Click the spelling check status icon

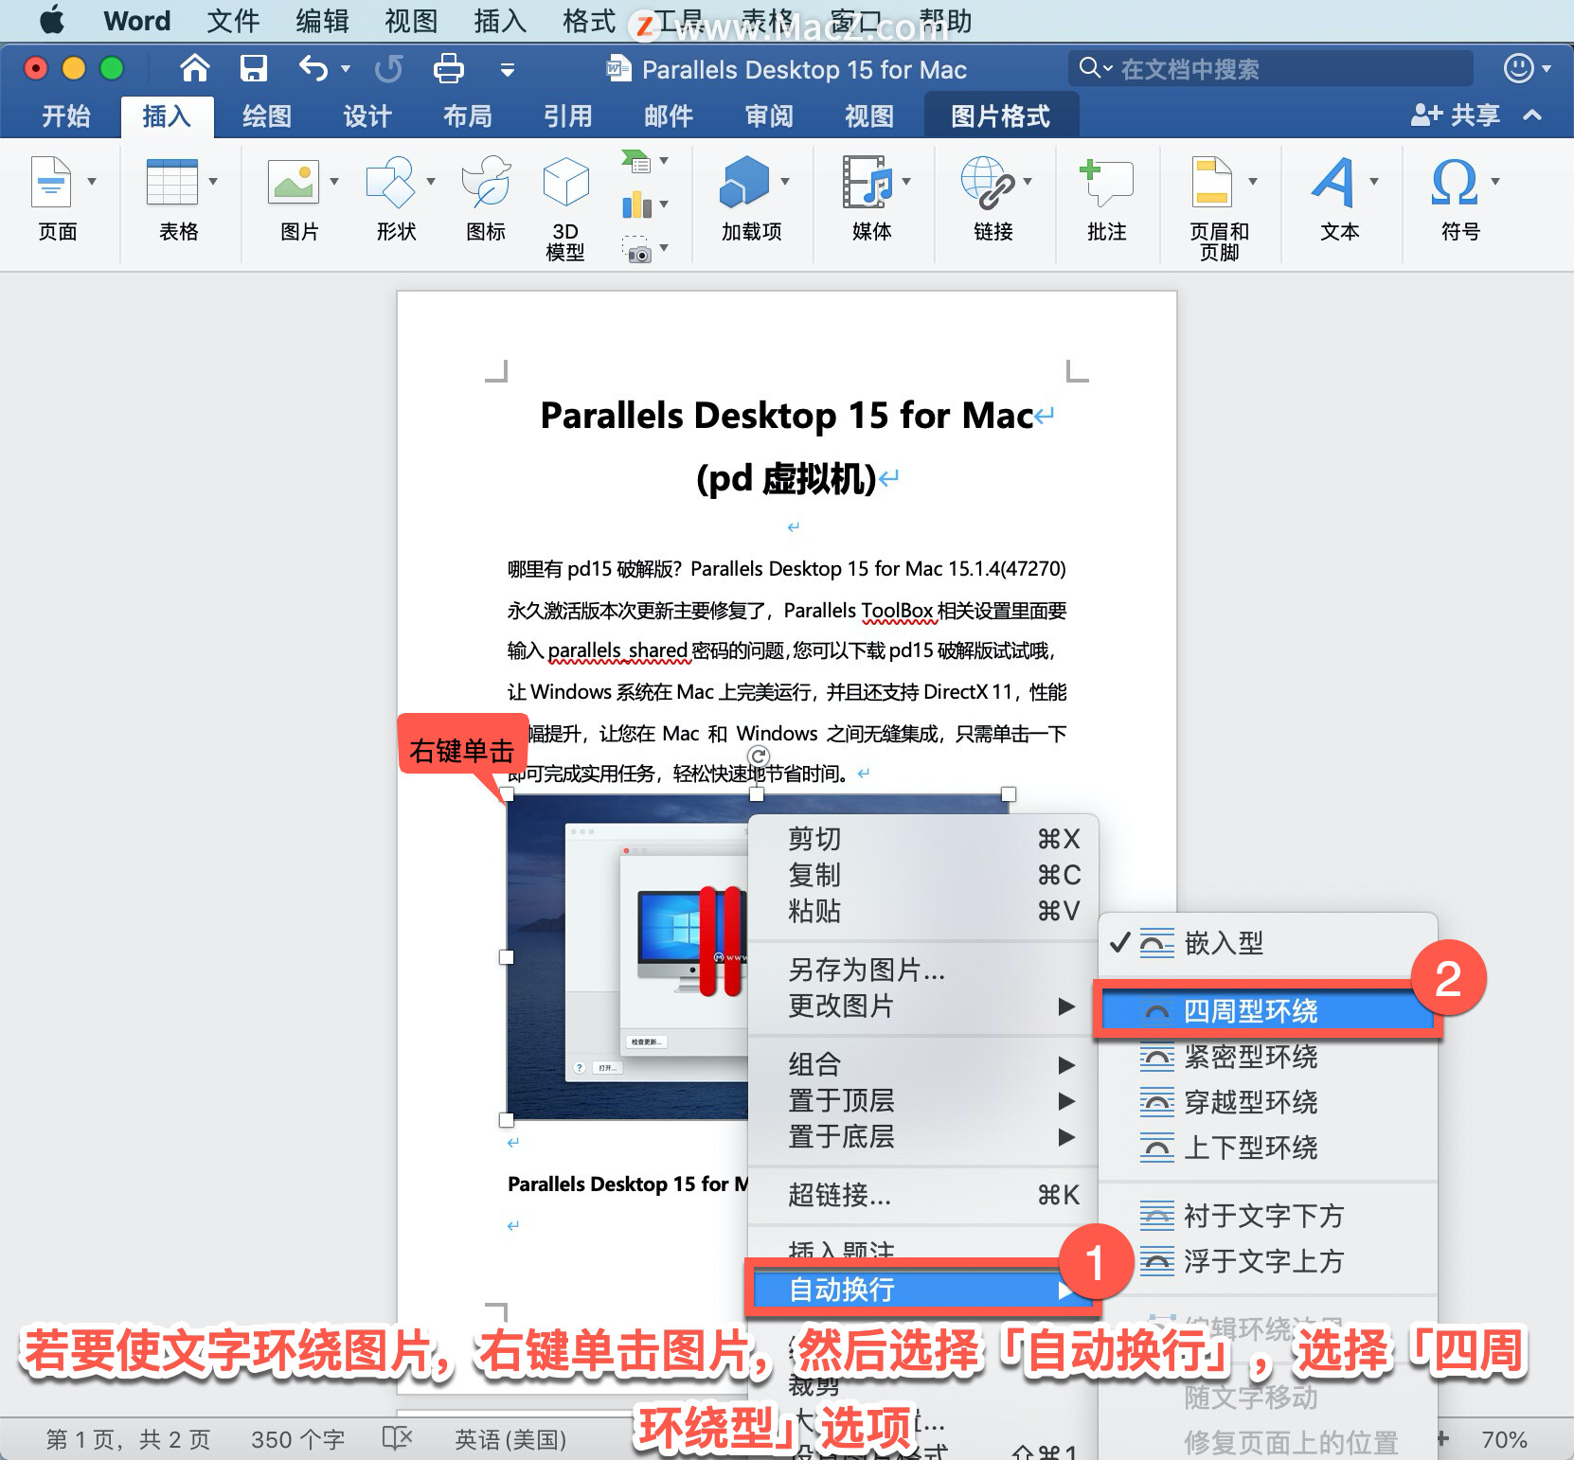pos(398,1438)
